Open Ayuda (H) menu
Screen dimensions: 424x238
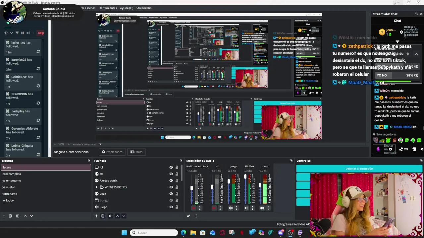127,8
